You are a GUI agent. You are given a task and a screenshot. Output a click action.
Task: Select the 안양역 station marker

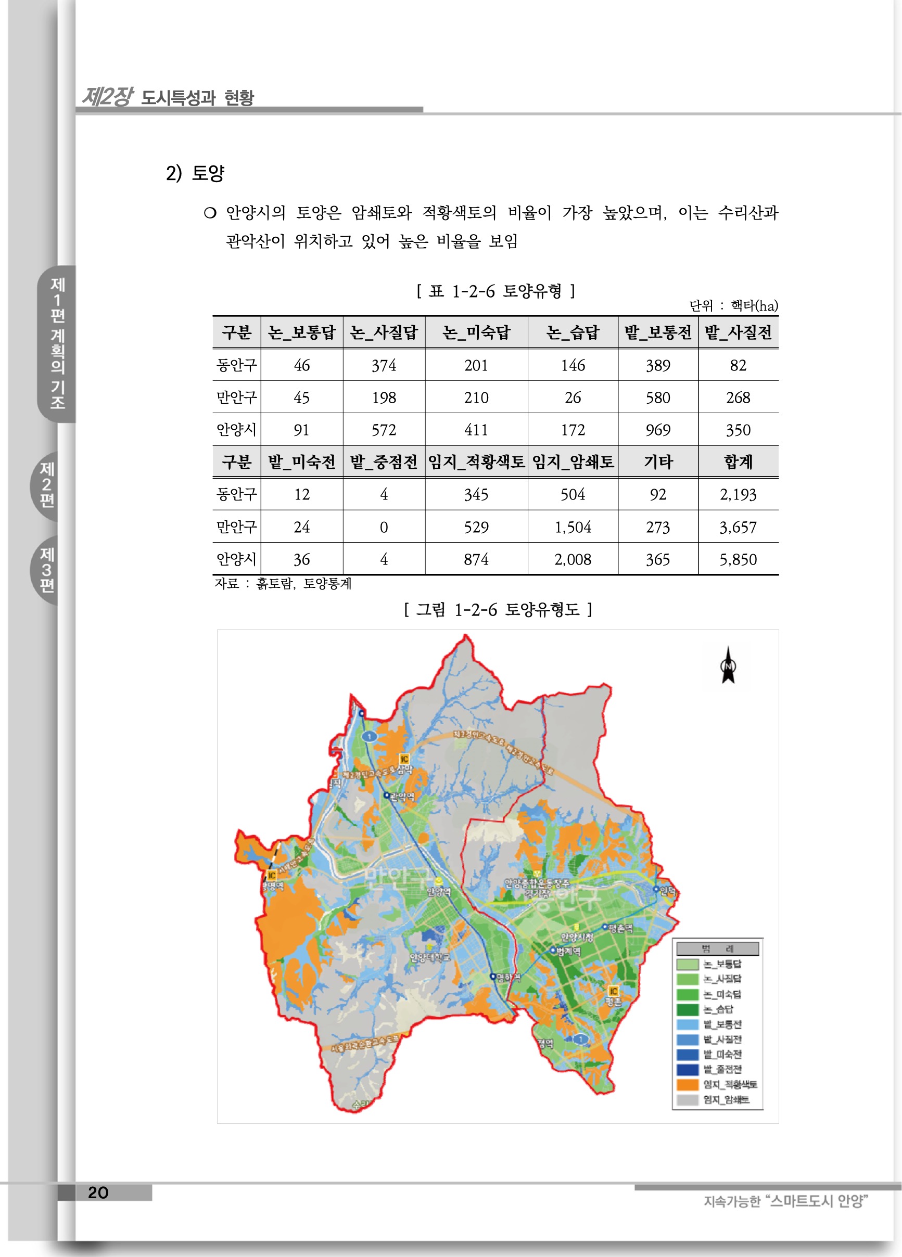tap(439, 882)
